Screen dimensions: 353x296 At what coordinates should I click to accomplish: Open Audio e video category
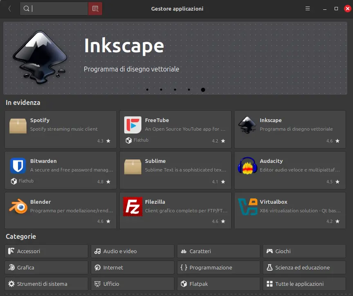tap(132, 251)
